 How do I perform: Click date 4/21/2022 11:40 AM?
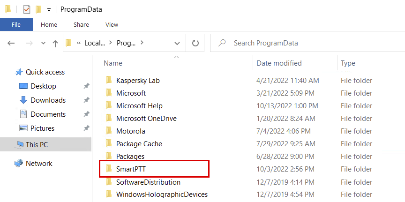pos(288,81)
